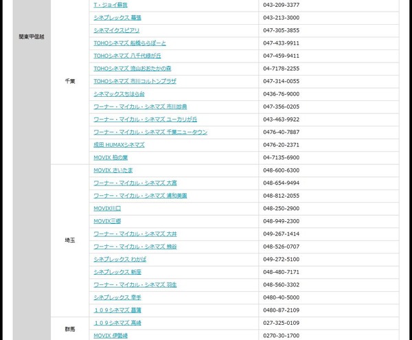Select the 千葉 prefecture cell

pos(70,81)
